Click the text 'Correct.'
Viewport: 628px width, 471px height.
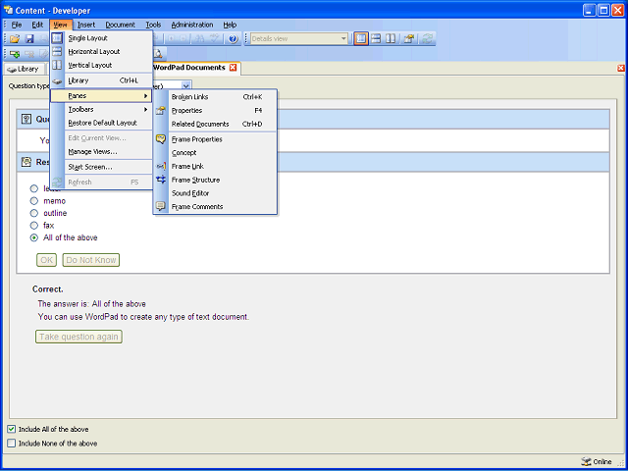pos(48,289)
